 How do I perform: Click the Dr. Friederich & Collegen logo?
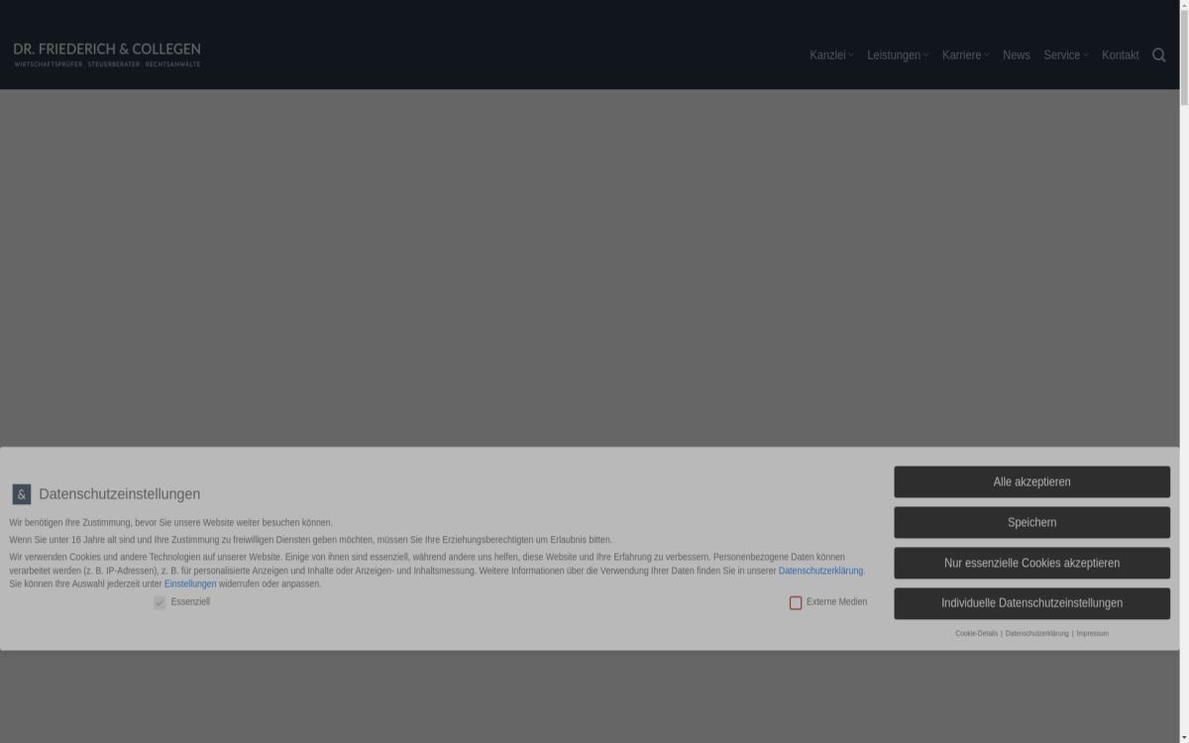tap(107, 54)
